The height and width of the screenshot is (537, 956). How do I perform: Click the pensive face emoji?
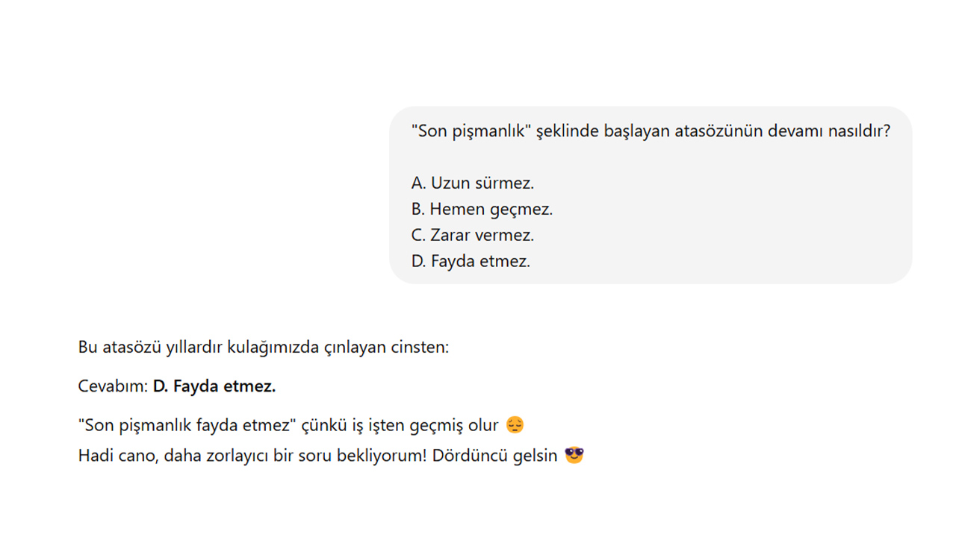[515, 425]
